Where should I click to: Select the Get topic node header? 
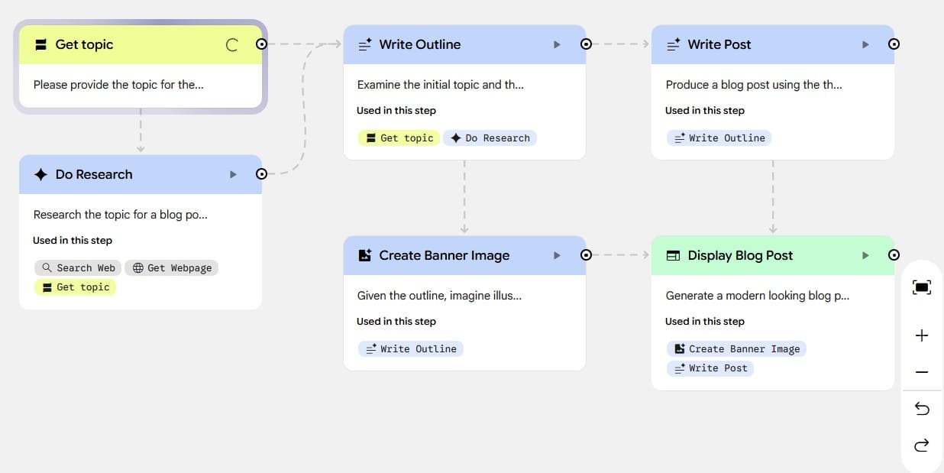122,44
